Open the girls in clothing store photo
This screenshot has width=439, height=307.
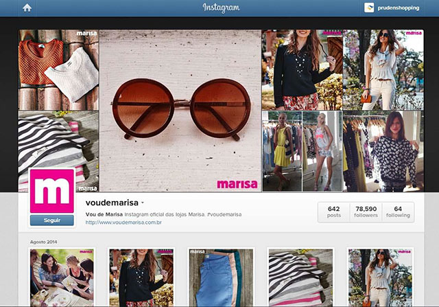302,151
